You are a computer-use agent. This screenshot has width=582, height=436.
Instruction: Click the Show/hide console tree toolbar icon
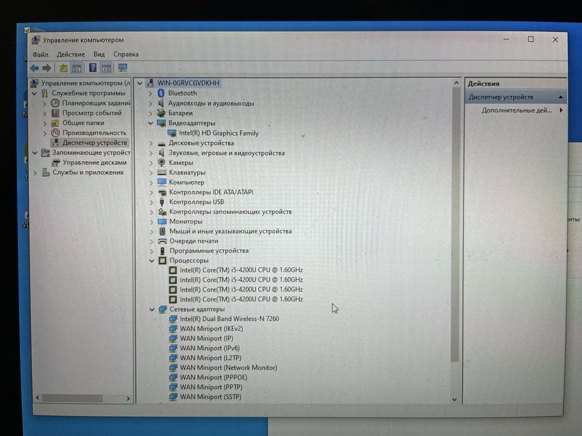(77, 69)
